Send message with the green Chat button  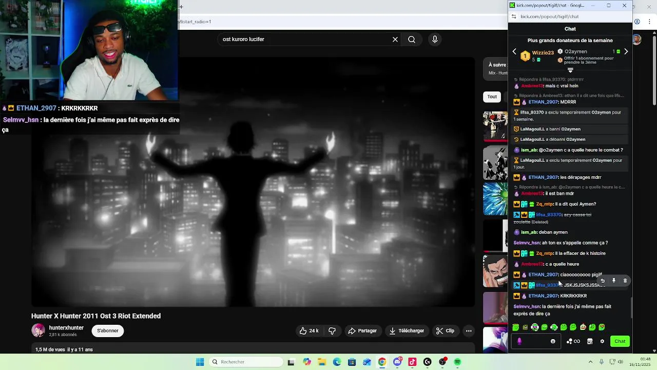[620, 341]
